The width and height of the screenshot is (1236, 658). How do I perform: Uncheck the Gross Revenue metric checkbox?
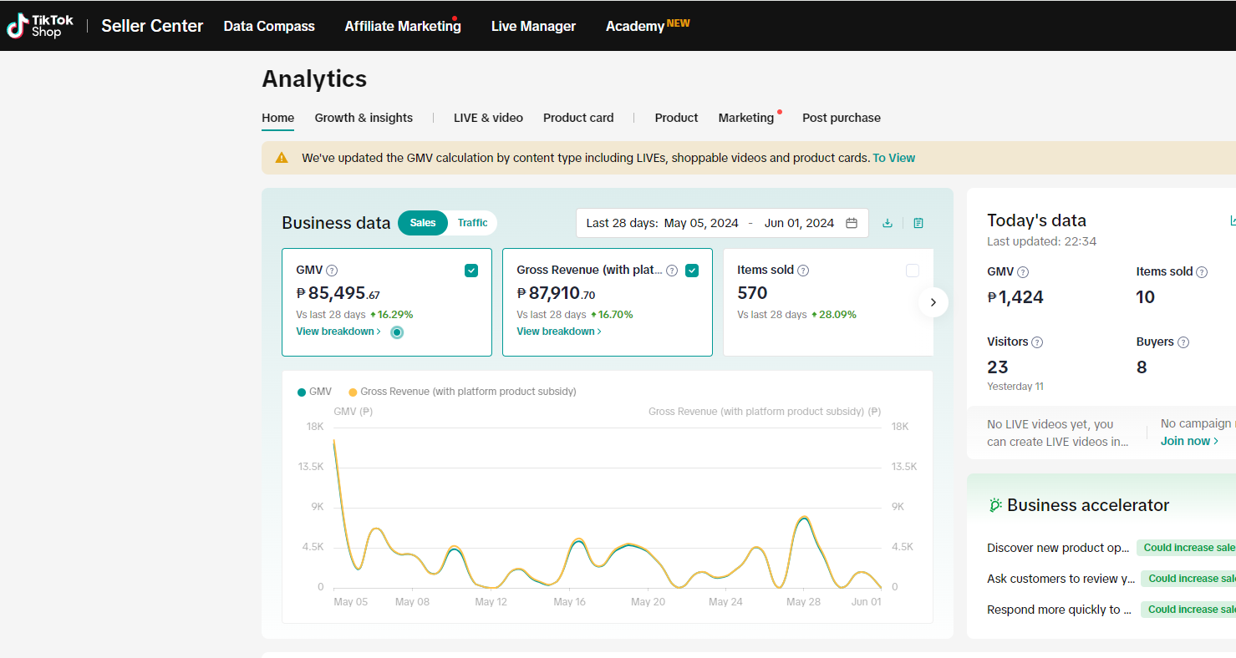click(692, 271)
